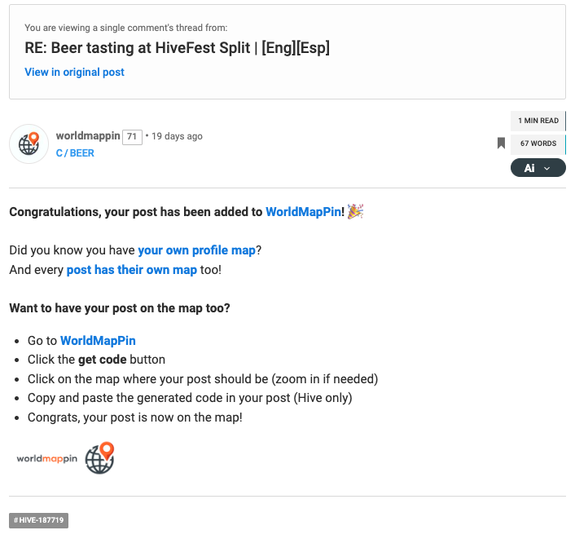Viewport: 575px width, 539px height.
Task: Click the 67 WORDS badge
Action: pyautogui.click(x=538, y=144)
